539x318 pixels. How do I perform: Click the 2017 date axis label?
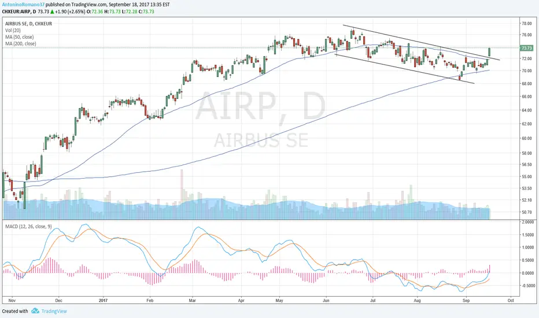point(103,301)
